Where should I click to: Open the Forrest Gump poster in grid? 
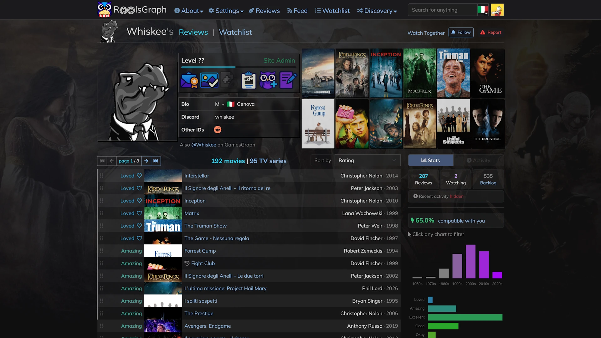[x=318, y=124]
